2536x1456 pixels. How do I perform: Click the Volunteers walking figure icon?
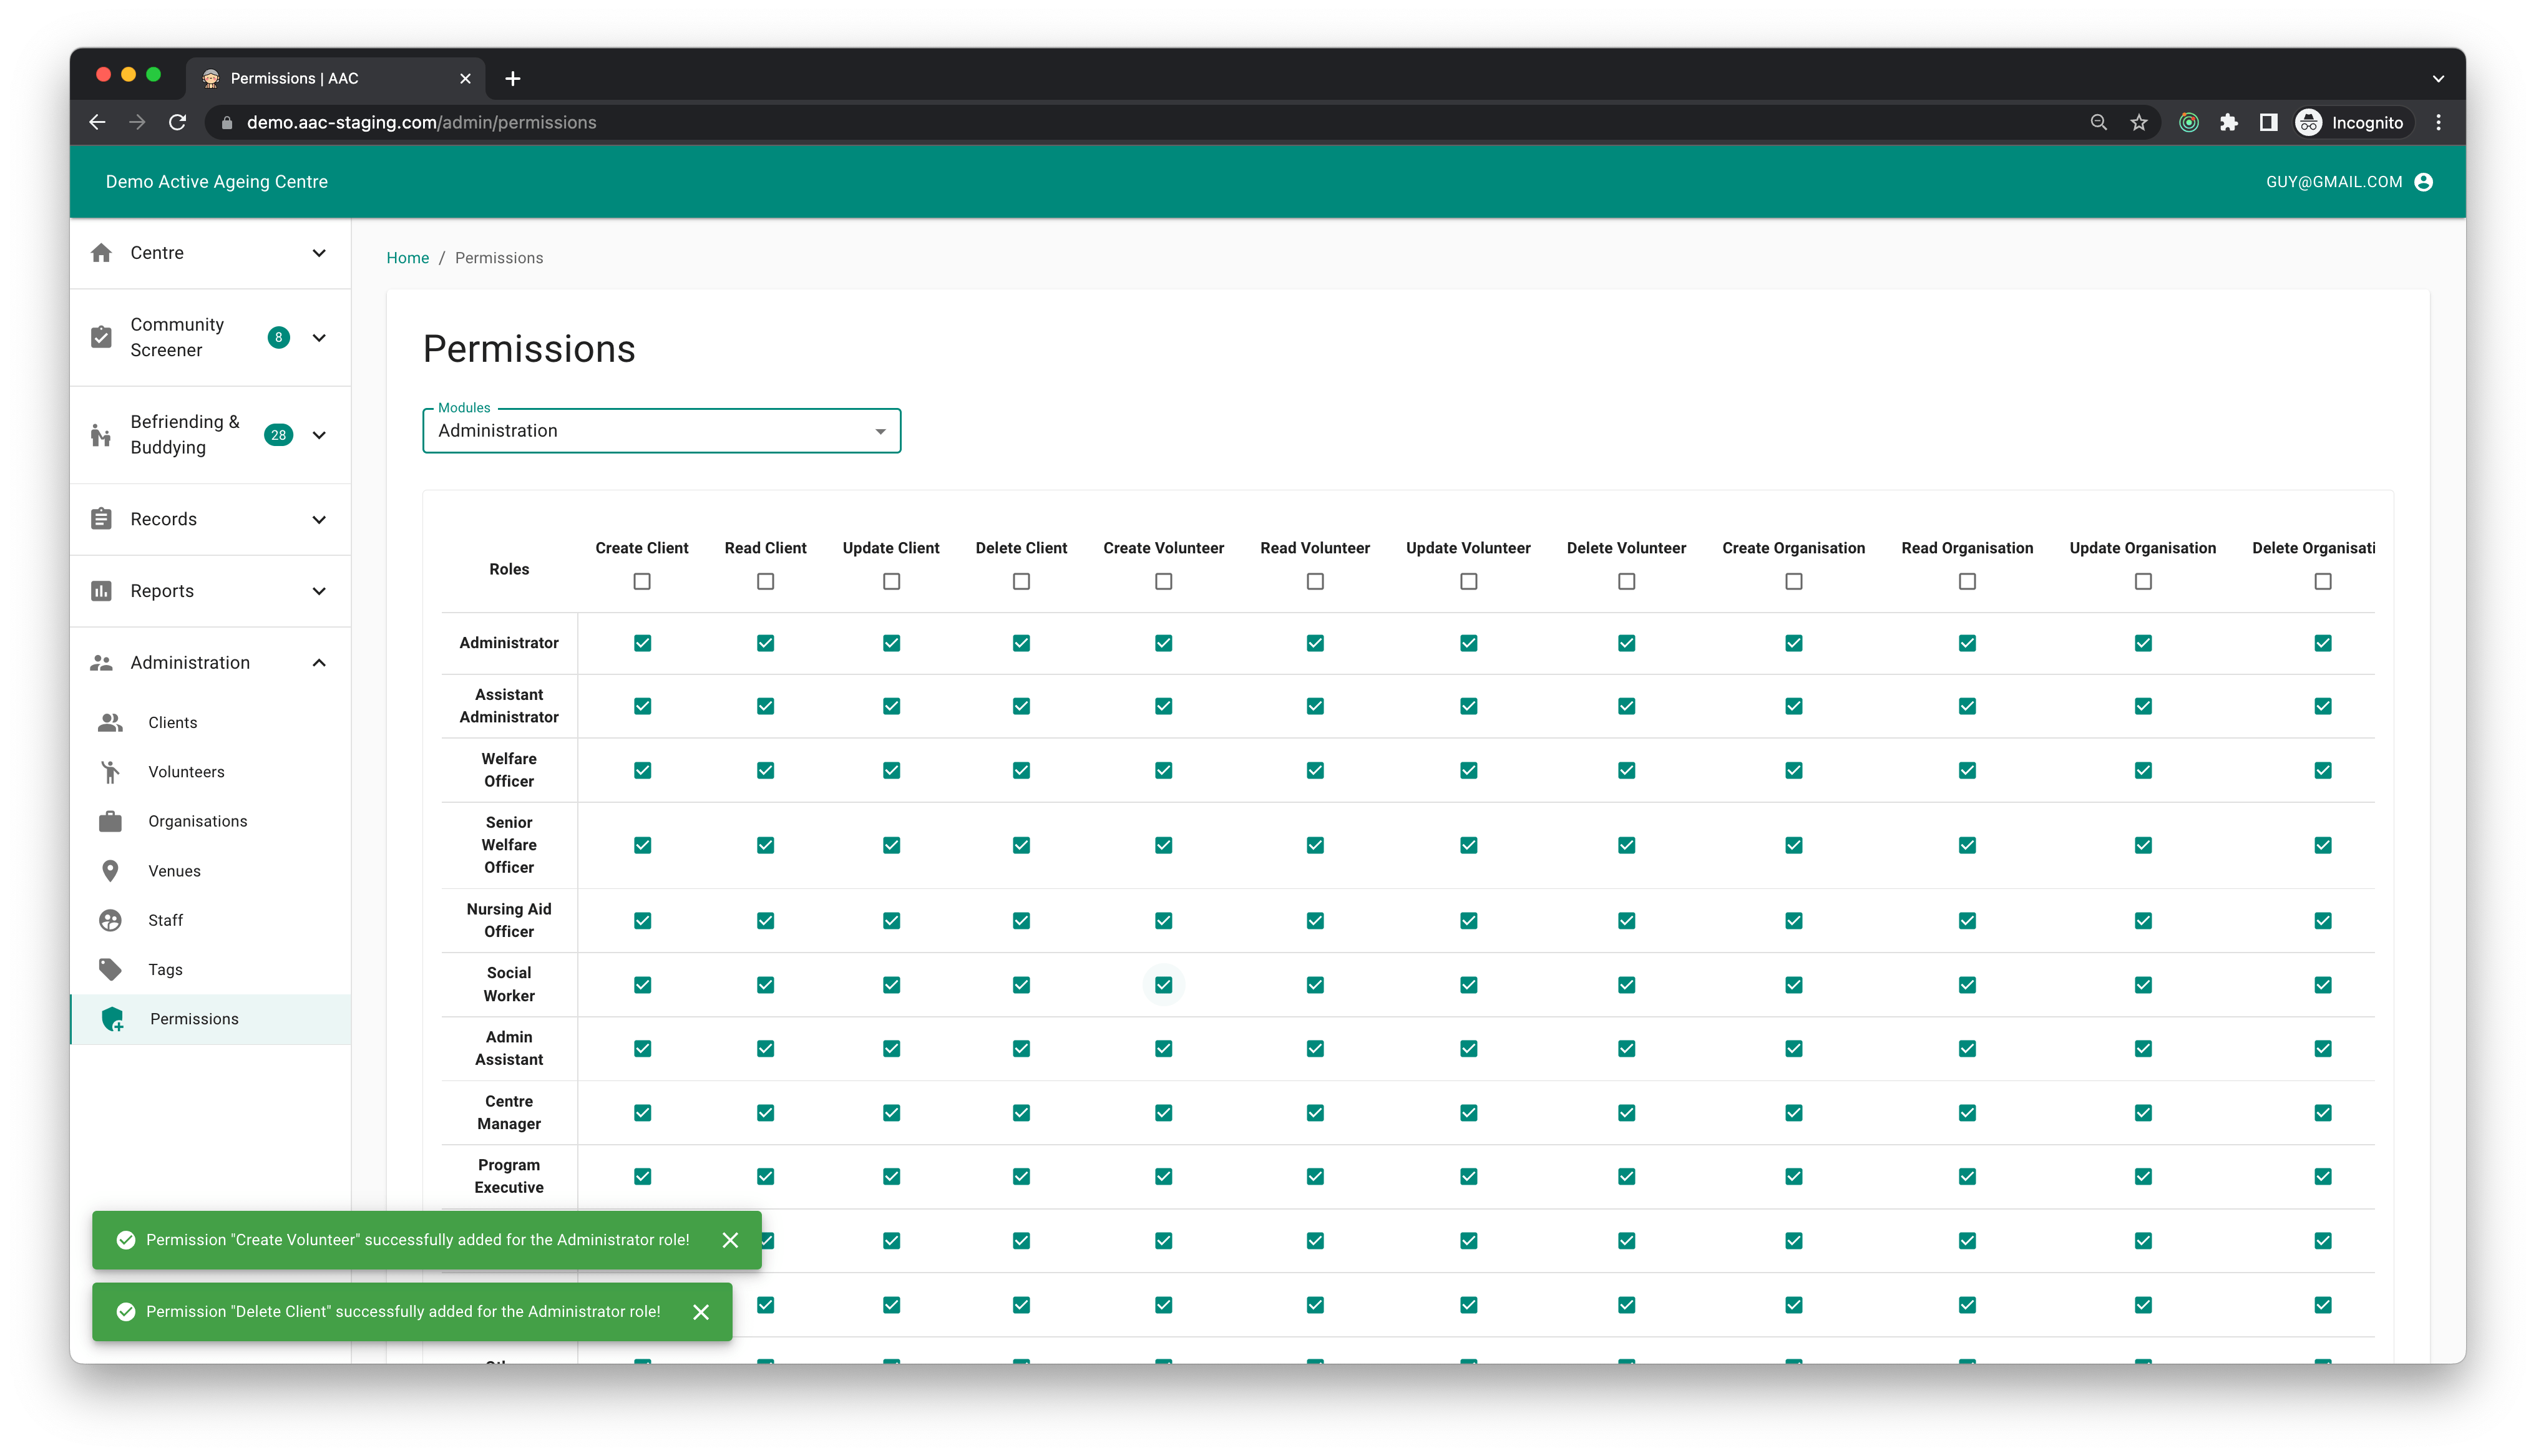pos(110,772)
